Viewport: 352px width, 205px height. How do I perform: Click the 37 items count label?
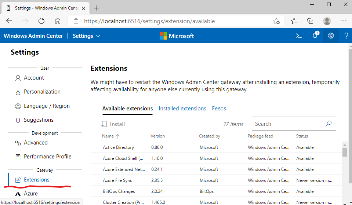(233, 124)
